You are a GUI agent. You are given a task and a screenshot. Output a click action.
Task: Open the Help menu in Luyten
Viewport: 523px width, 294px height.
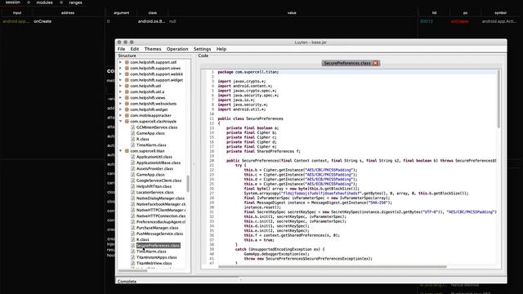pos(221,49)
